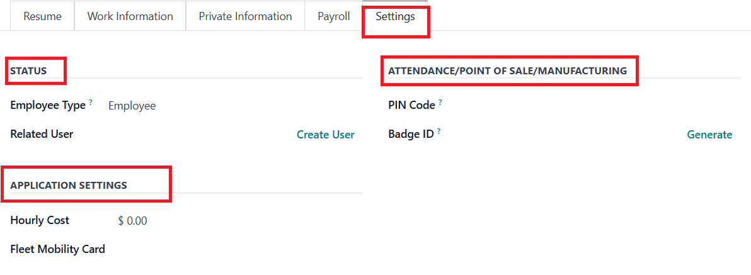751x275 pixels.
Task: Select the Payroll tab
Action: coord(334,16)
